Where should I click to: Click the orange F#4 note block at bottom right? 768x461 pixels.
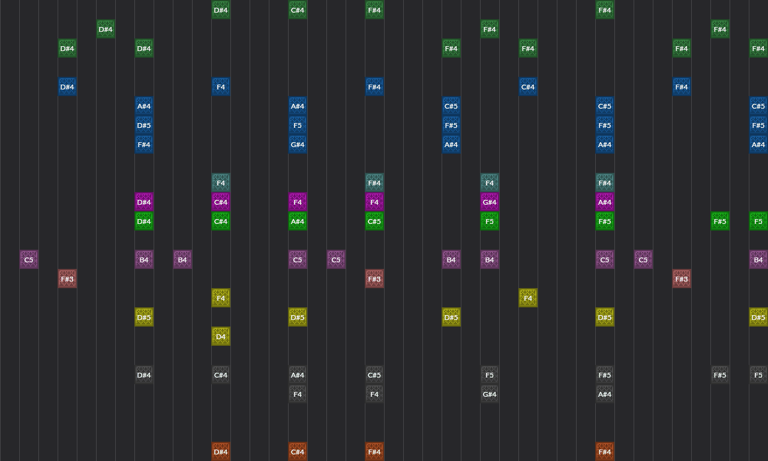coord(605,451)
